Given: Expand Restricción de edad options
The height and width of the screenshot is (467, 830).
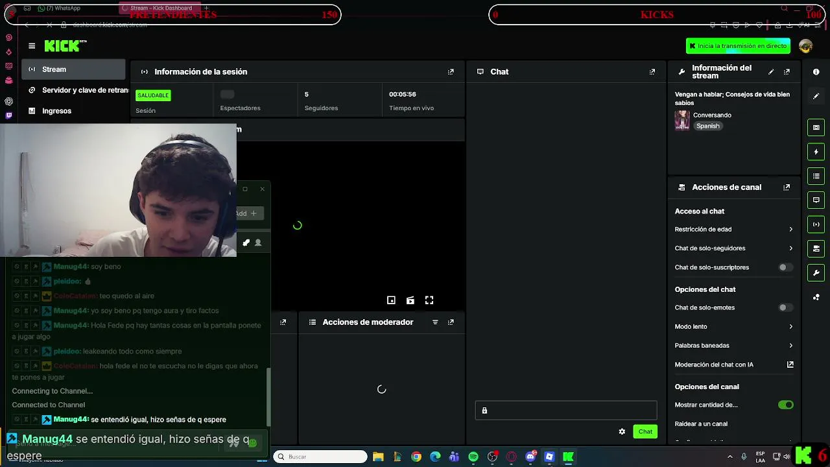Looking at the screenshot, I should tap(734, 230).
